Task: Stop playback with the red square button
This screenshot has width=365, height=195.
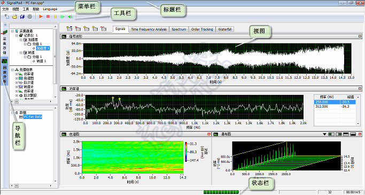Action: (x=48, y=17)
